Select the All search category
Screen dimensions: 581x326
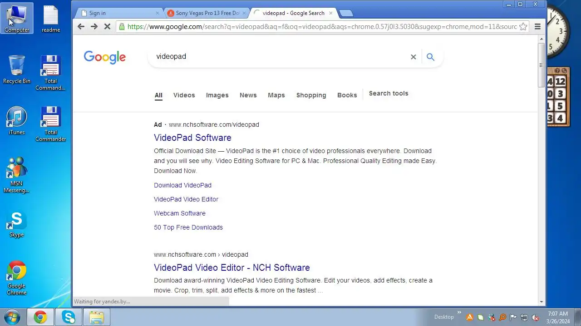(158, 95)
